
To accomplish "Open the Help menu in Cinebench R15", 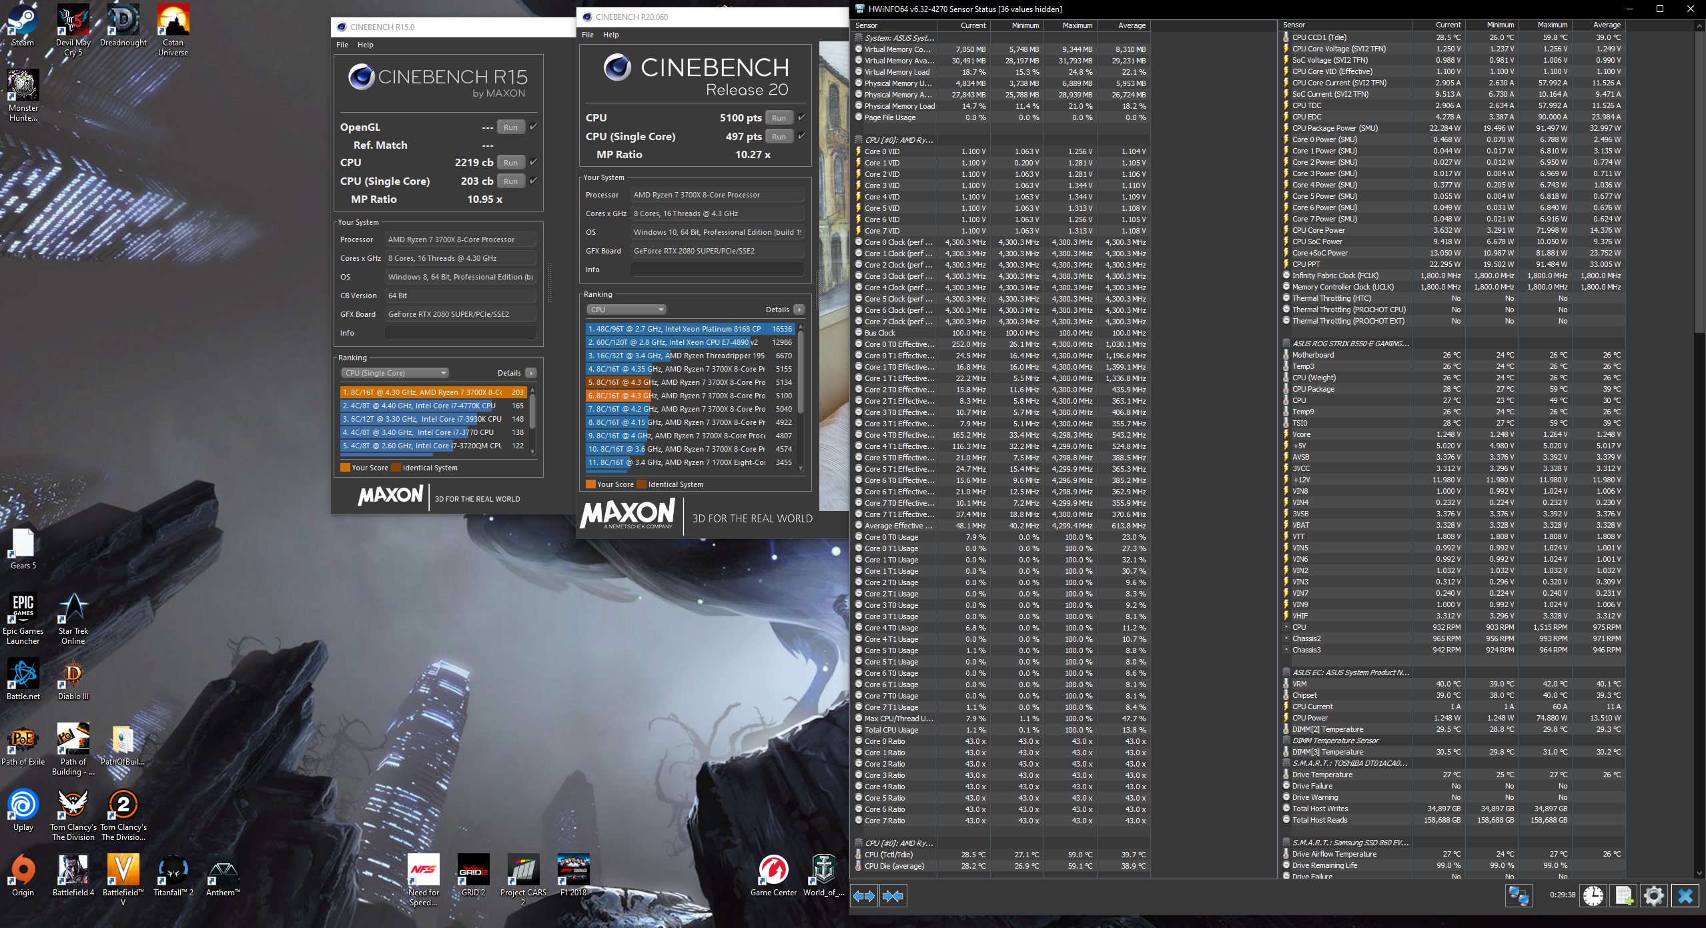I will click(x=365, y=45).
